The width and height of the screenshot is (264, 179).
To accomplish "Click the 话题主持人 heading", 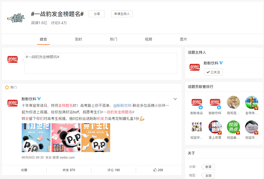I will click(x=197, y=52).
